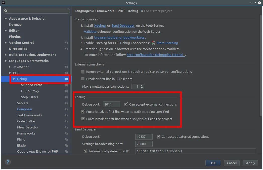Toggle Ignore external connections checkbox

click(x=83, y=72)
